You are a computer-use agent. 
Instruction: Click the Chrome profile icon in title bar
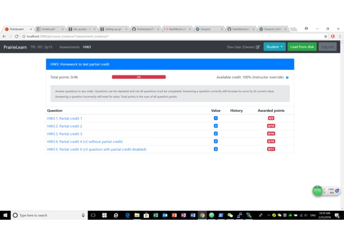[306, 29]
